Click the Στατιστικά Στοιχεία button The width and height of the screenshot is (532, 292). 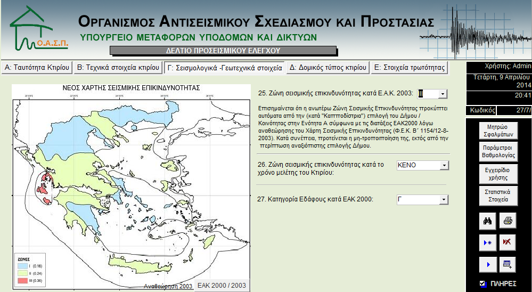tap(498, 196)
